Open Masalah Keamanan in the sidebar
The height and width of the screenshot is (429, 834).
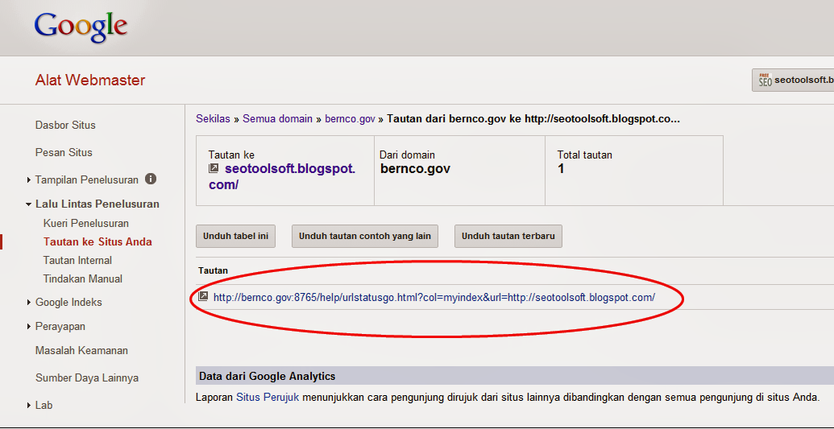click(81, 351)
